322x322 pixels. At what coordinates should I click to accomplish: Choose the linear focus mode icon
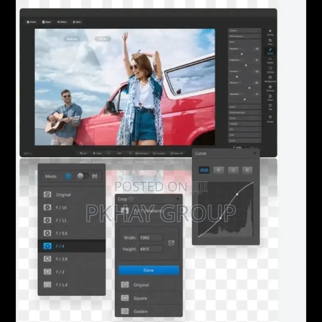(x=95, y=176)
